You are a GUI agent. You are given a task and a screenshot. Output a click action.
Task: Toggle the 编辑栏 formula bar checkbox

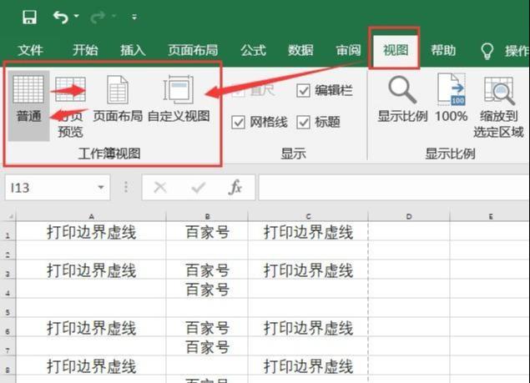tap(303, 91)
